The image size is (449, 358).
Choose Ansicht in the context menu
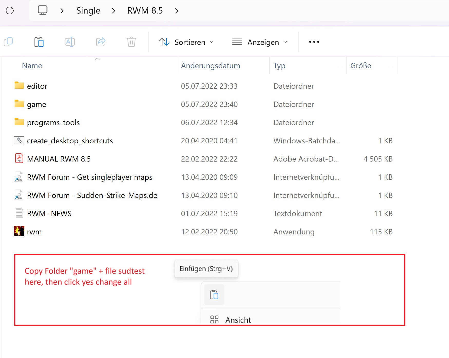(x=238, y=320)
